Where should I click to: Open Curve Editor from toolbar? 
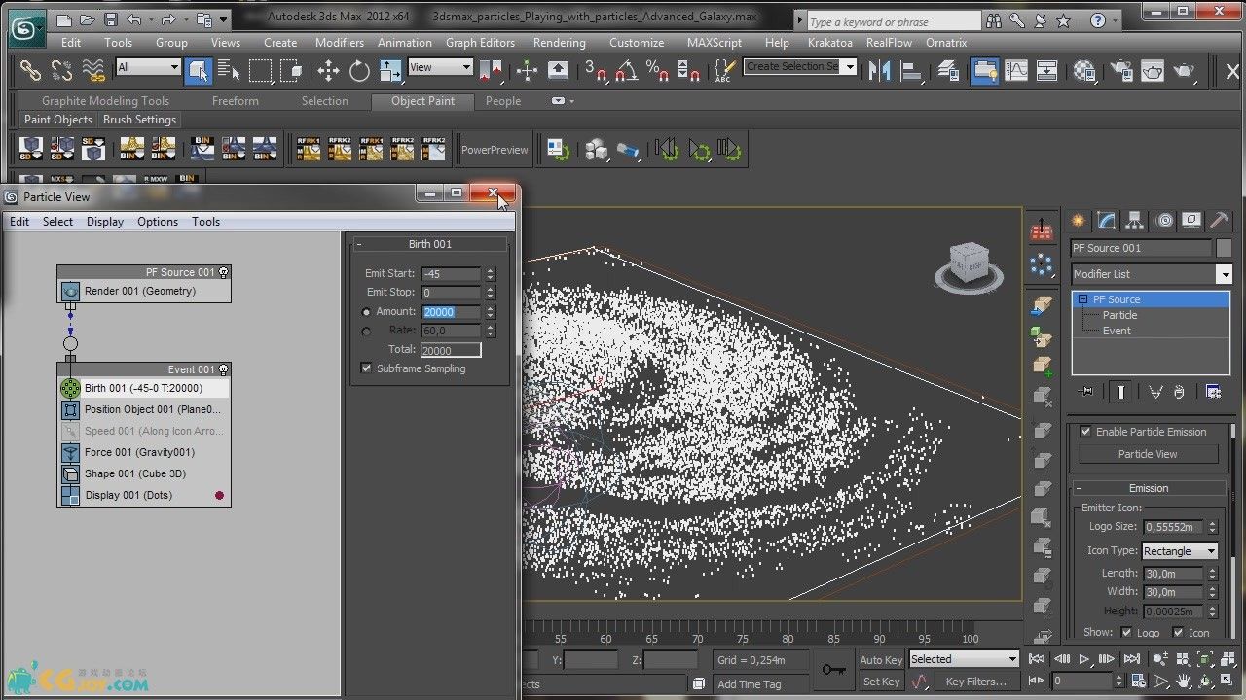click(x=1016, y=70)
